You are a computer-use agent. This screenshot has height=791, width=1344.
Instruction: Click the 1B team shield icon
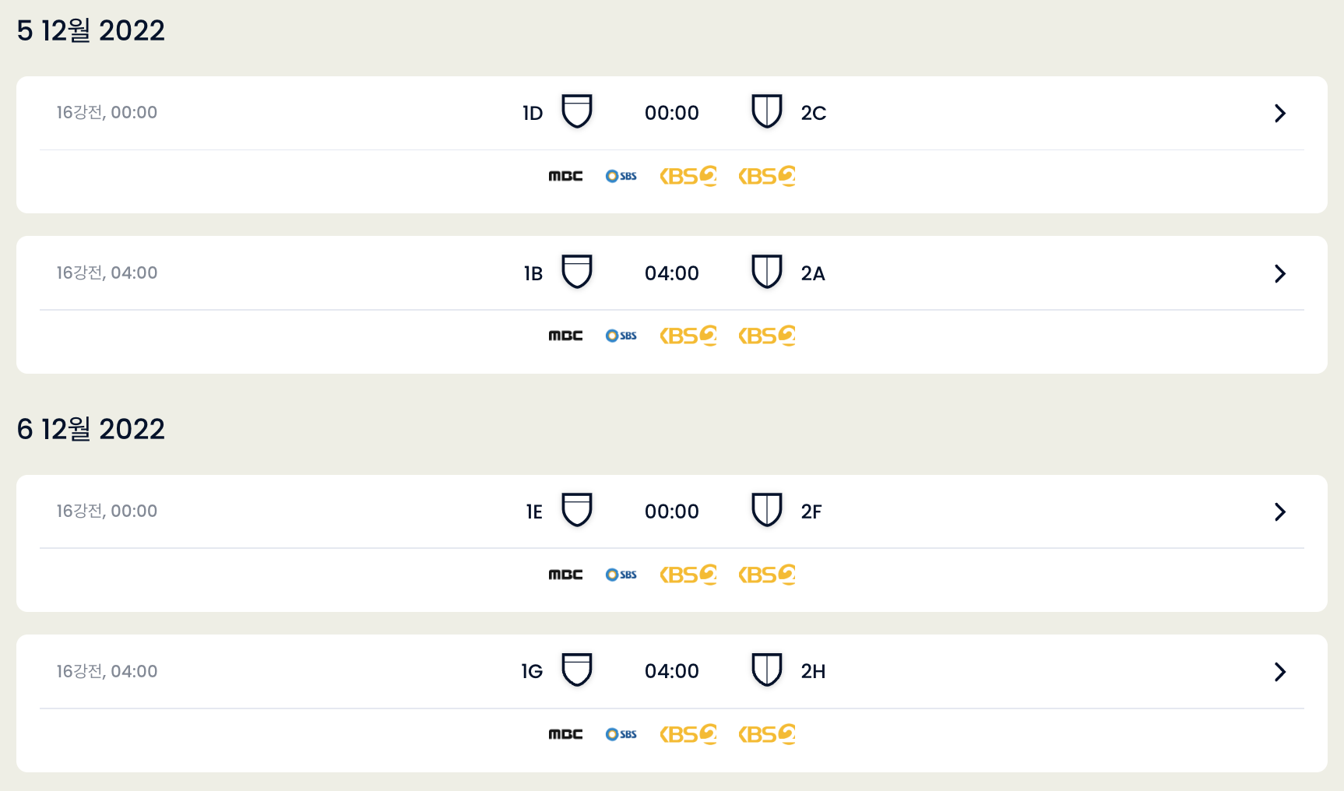pyautogui.click(x=577, y=272)
